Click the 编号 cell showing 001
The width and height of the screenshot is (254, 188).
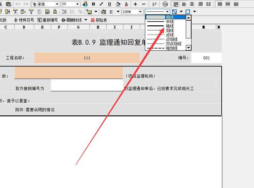coord(206,58)
